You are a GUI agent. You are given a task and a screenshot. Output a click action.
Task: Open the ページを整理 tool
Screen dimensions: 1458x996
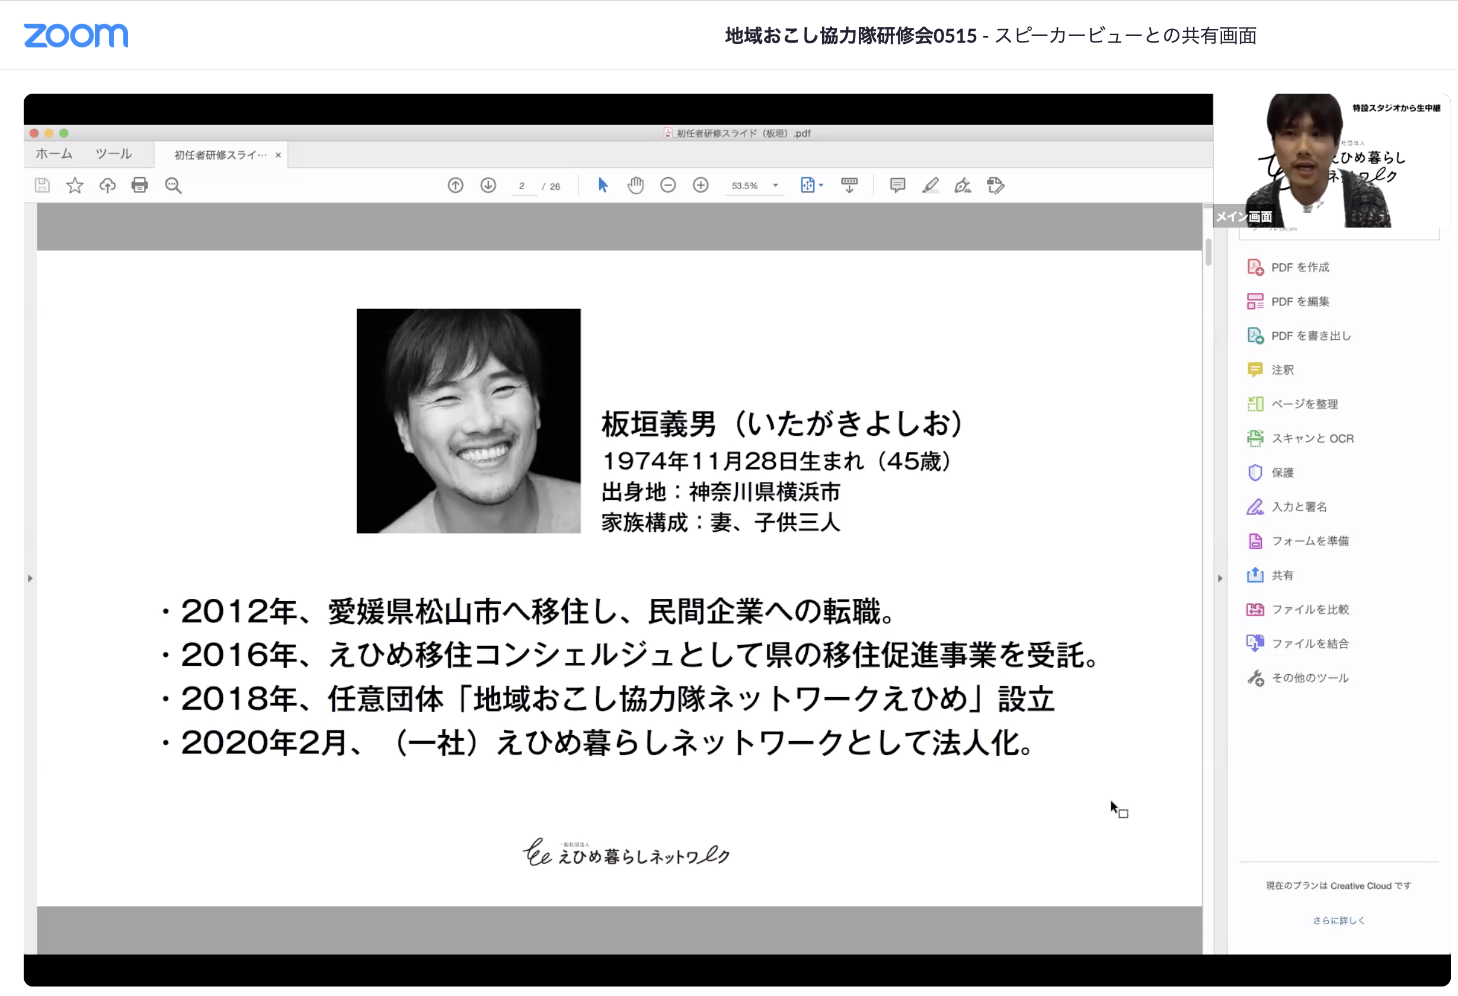point(1293,404)
